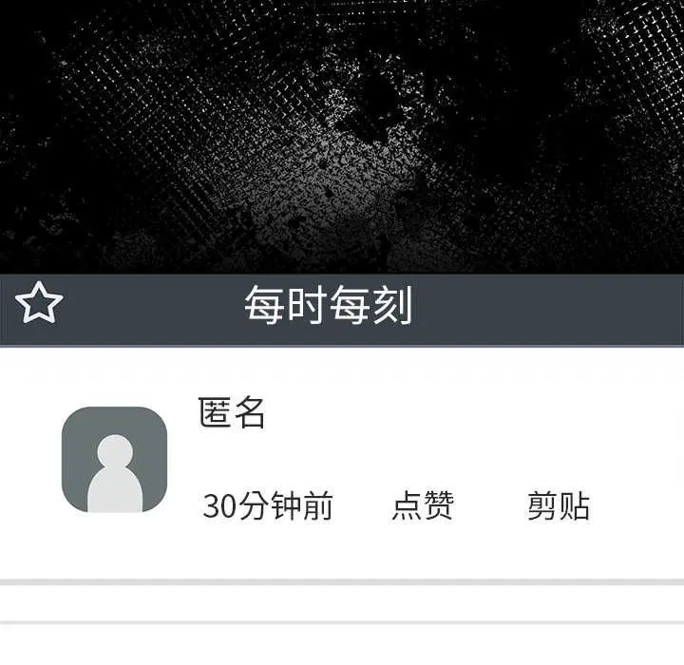Tap the white post card background
684x665 pixels.
[342, 463]
